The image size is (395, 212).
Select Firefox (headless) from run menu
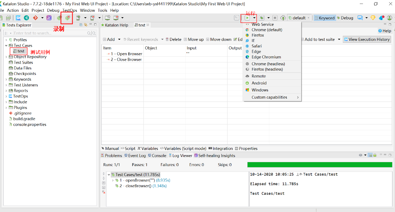click(272, 69)
